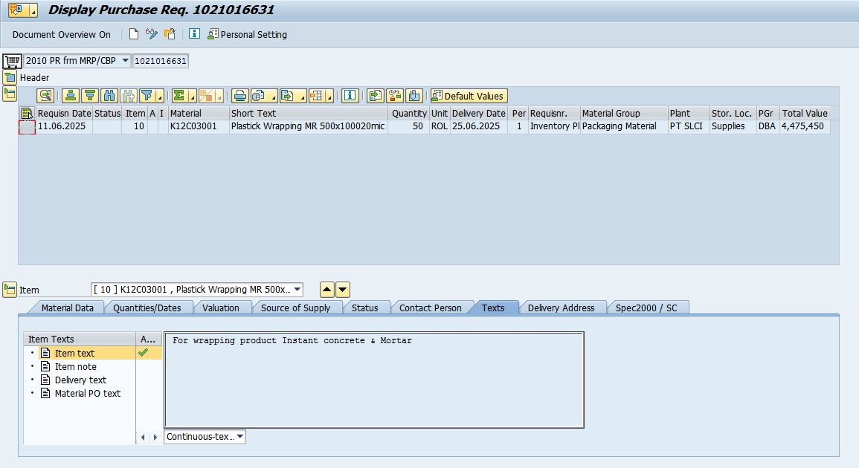Open the Continuous-text format dropdown
Image resolution: width=859 pixels, height=468 pixels.
click(240, 436)
